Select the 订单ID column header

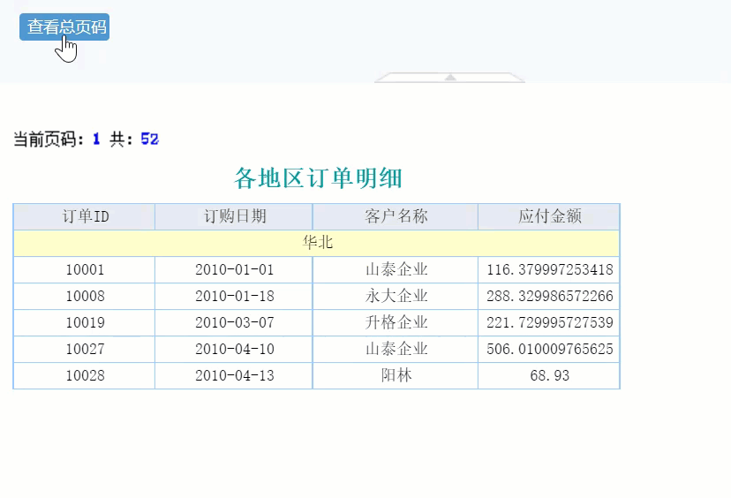coord(85,216)
